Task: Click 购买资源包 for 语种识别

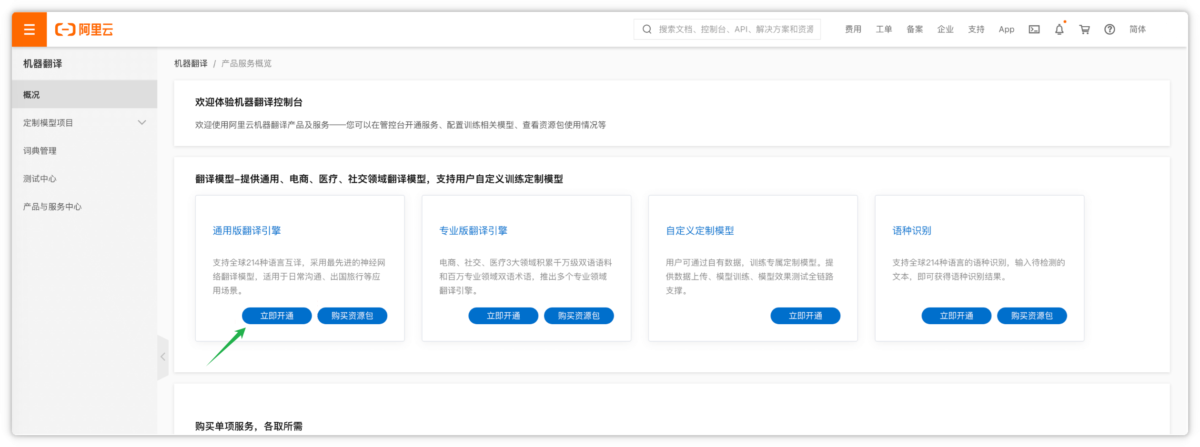Action: (x=1031, y=316)
